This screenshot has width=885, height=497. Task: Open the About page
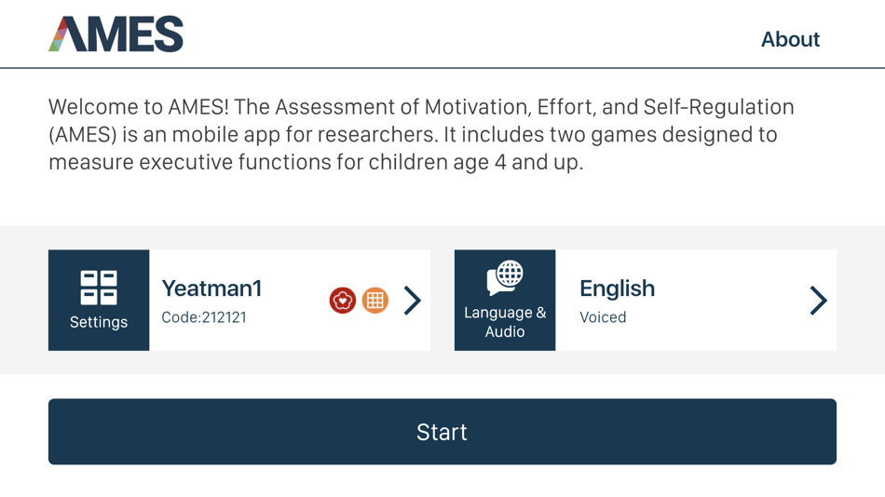point(790,39)
